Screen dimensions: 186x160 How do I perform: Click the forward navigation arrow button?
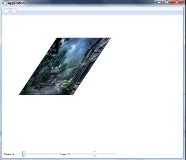(x=14, y=11)
